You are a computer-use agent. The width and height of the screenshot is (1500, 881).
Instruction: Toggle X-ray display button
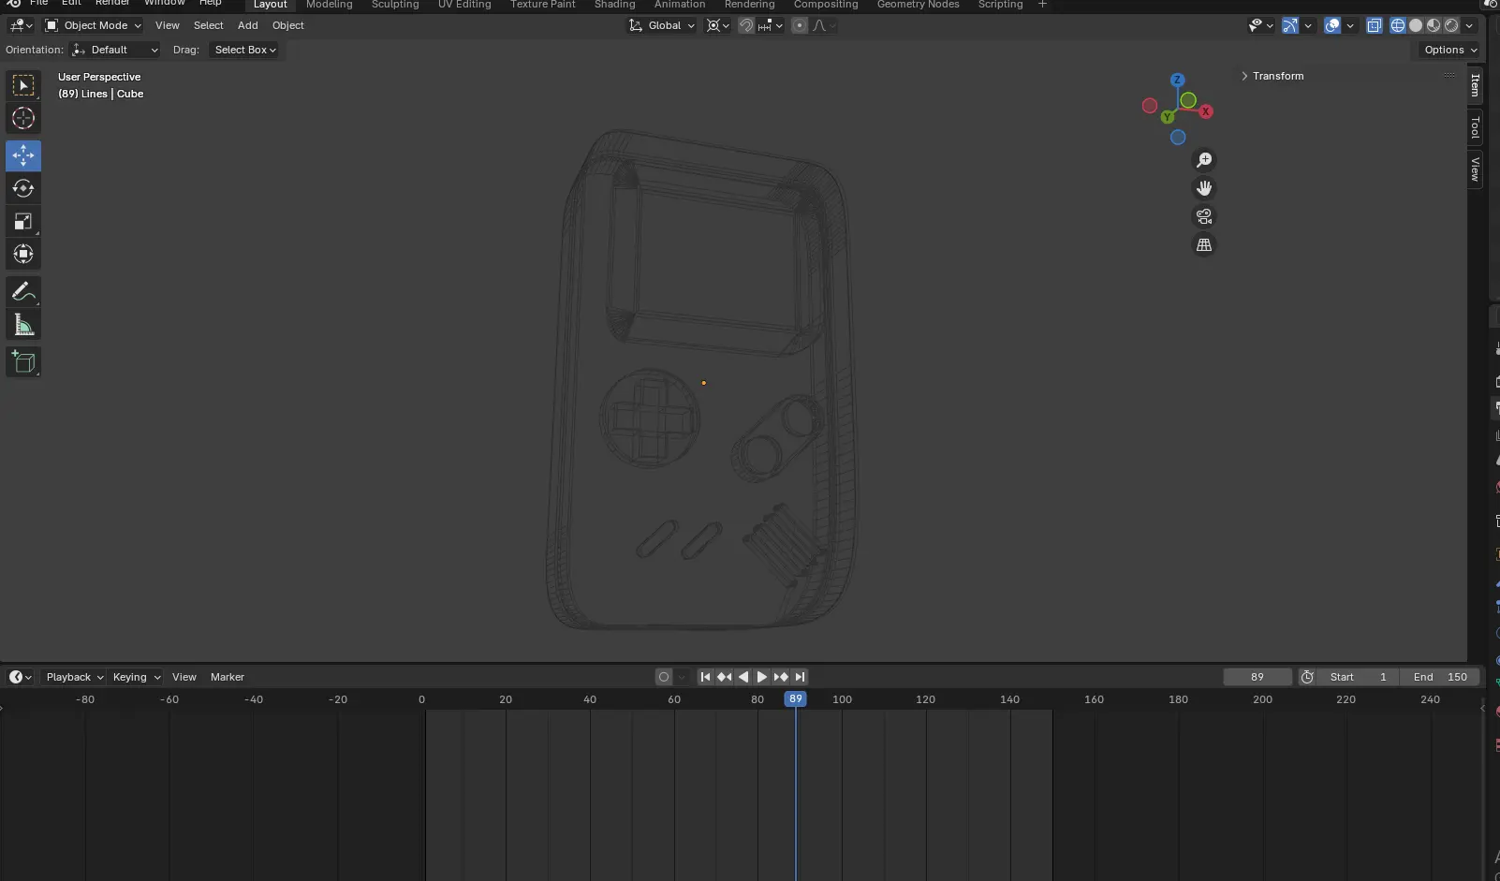point(1375,25)
